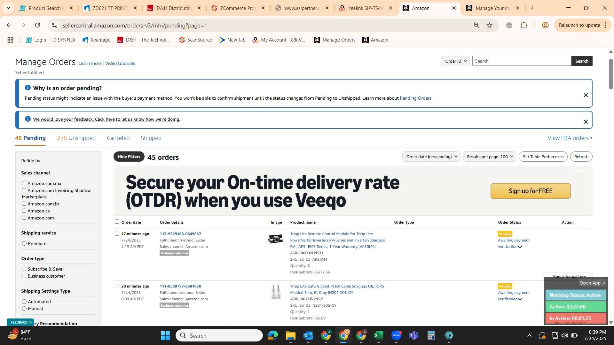Select the 45 Pending tab

pos(30,138)
